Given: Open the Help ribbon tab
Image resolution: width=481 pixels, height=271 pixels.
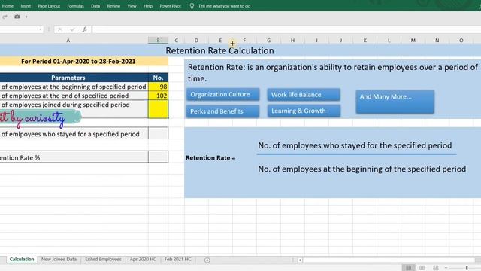Looking at the screenshot, I should (148, 6).
